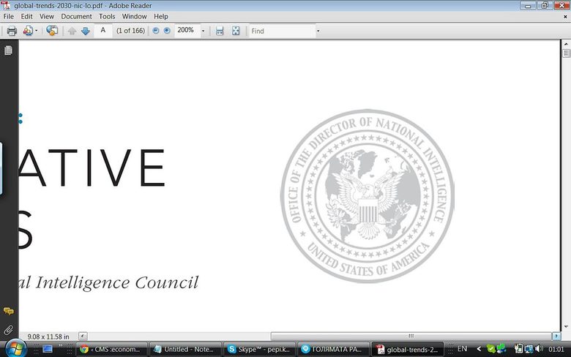Image resolution: width=571 pixels, height=357 pixels.
Task: Click the horizontal scrollbar thumb
Action: coord(411,336)
